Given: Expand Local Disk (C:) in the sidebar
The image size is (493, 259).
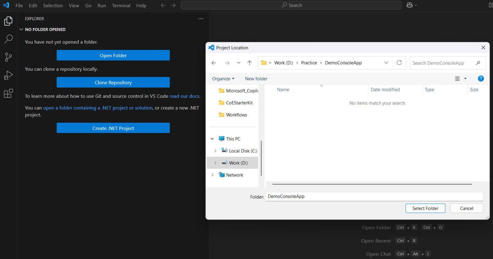Looking at the screenshot, I should 215,151.
